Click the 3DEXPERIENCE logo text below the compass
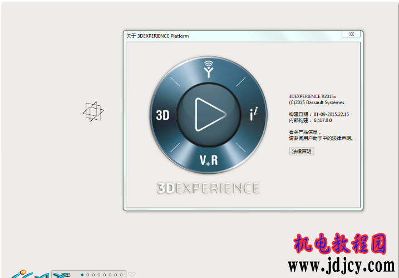Viewport: 399px width, 278px height. (209, 188)
